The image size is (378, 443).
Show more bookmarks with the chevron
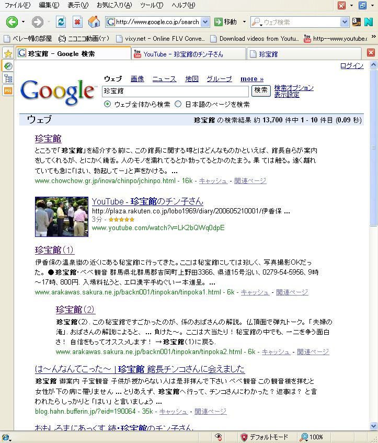(x=373, y=37)
